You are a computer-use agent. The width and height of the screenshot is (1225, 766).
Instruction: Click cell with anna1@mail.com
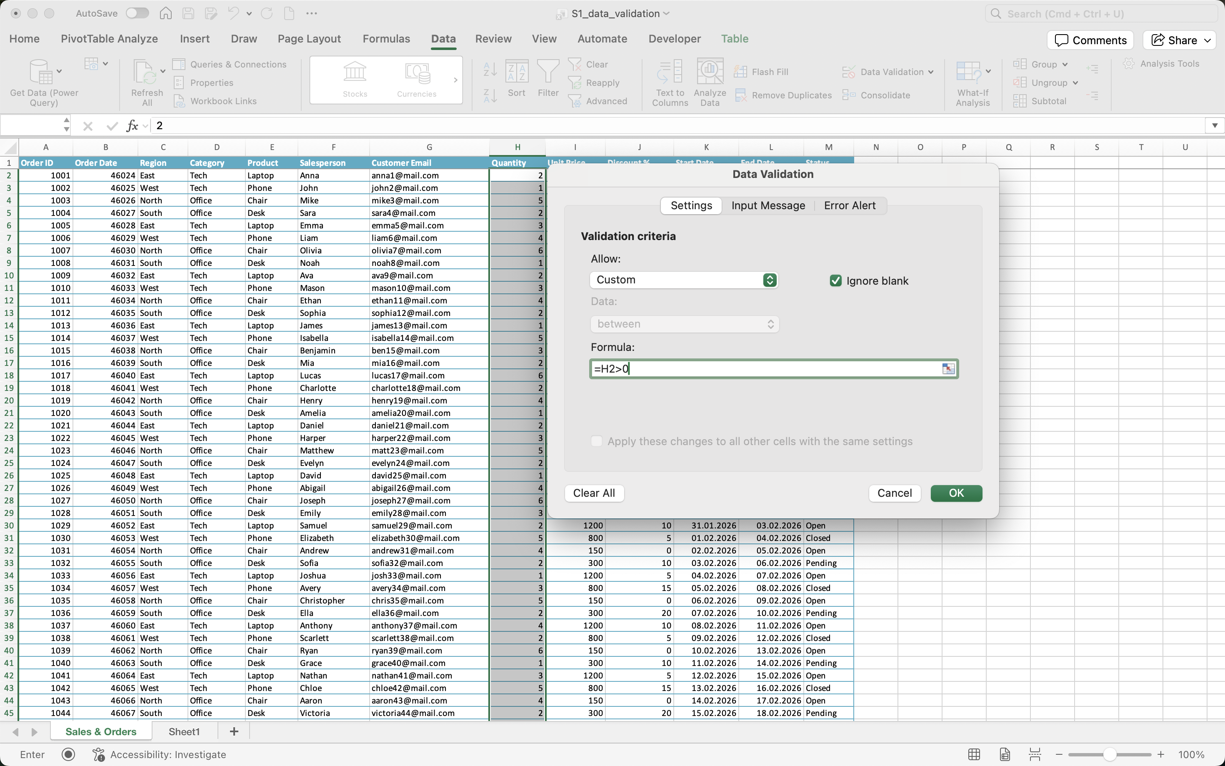point(429,175)
